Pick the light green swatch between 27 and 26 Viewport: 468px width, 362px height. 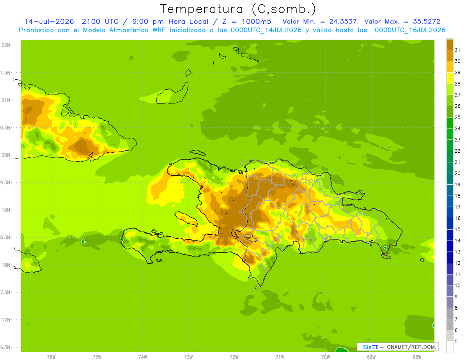[x=450, y=100]
